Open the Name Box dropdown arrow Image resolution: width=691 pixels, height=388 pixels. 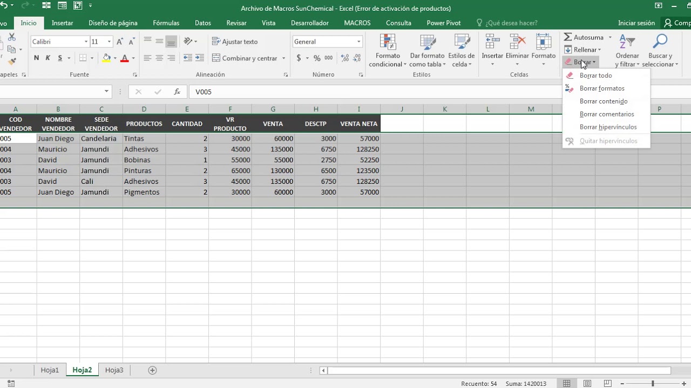tap(106, 92)
